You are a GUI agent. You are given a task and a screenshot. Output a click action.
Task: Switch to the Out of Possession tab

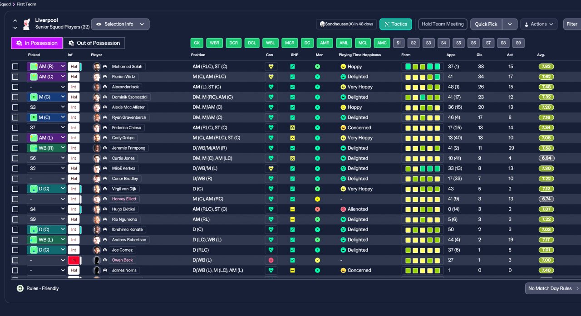[94, 43]
